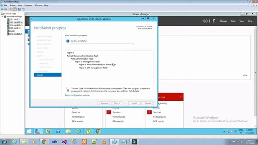Viewport: 258px width, 145px height.
Task: Click the red Services alert badge in the middle tile
Action: [109, 112]
